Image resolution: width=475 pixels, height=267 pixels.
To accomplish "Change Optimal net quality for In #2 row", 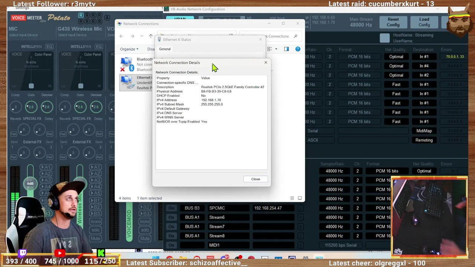I will coord(396,75).
